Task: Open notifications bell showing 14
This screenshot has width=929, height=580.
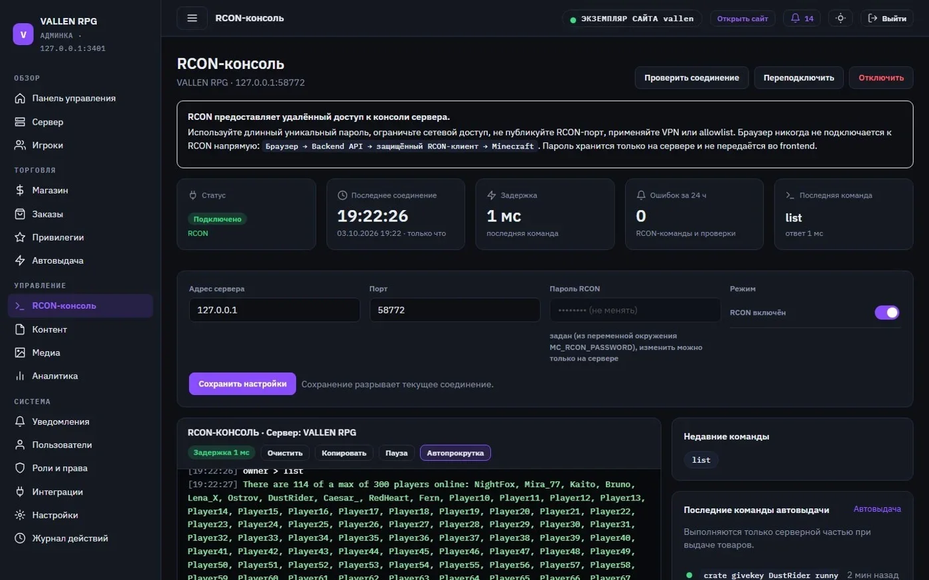Action: pos(802,19)
